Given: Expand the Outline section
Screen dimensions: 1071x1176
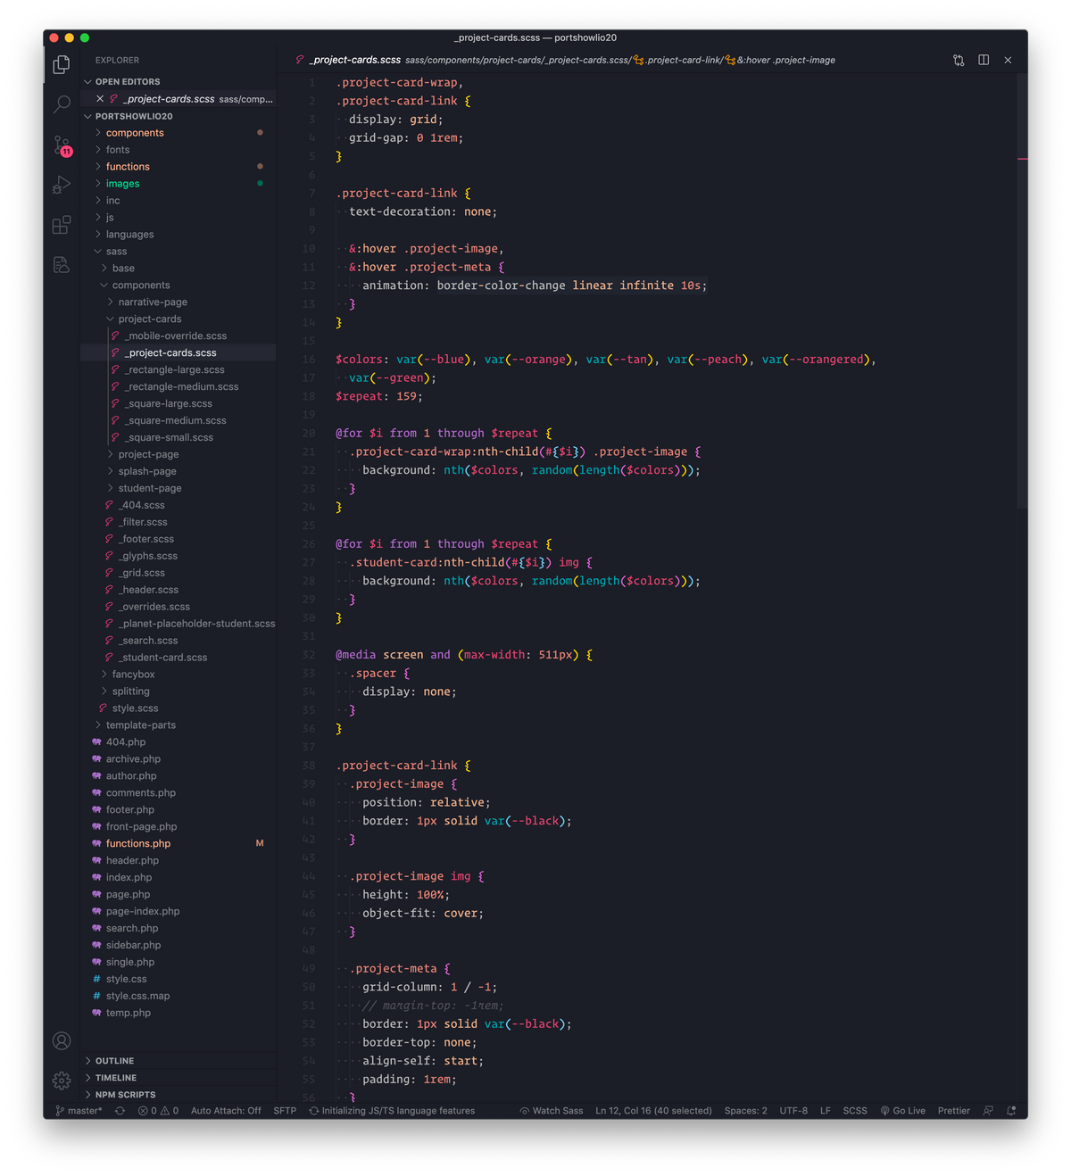Looking at the screenshot, I should pos(178,1061).
